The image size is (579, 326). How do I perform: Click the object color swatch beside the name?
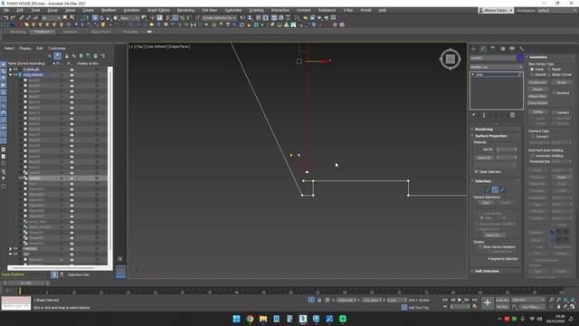point(520,58)
